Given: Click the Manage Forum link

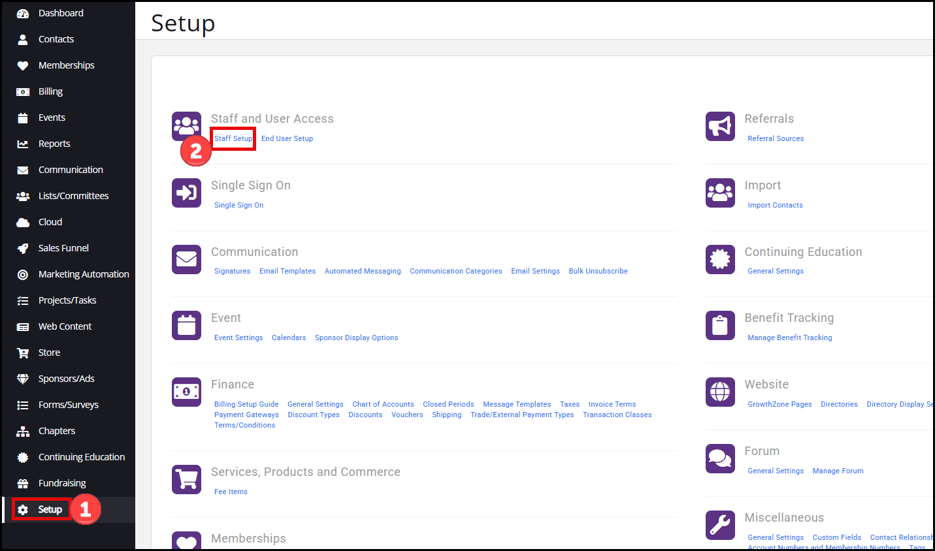Looking at the screenshot, I should click(838, 471).
